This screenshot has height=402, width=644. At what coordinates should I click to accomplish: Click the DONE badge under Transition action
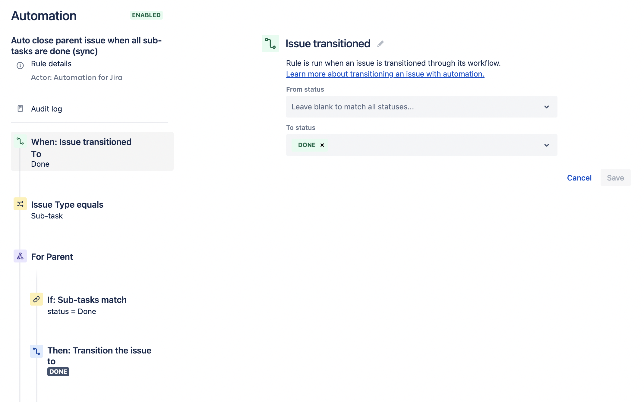(58, 371)
